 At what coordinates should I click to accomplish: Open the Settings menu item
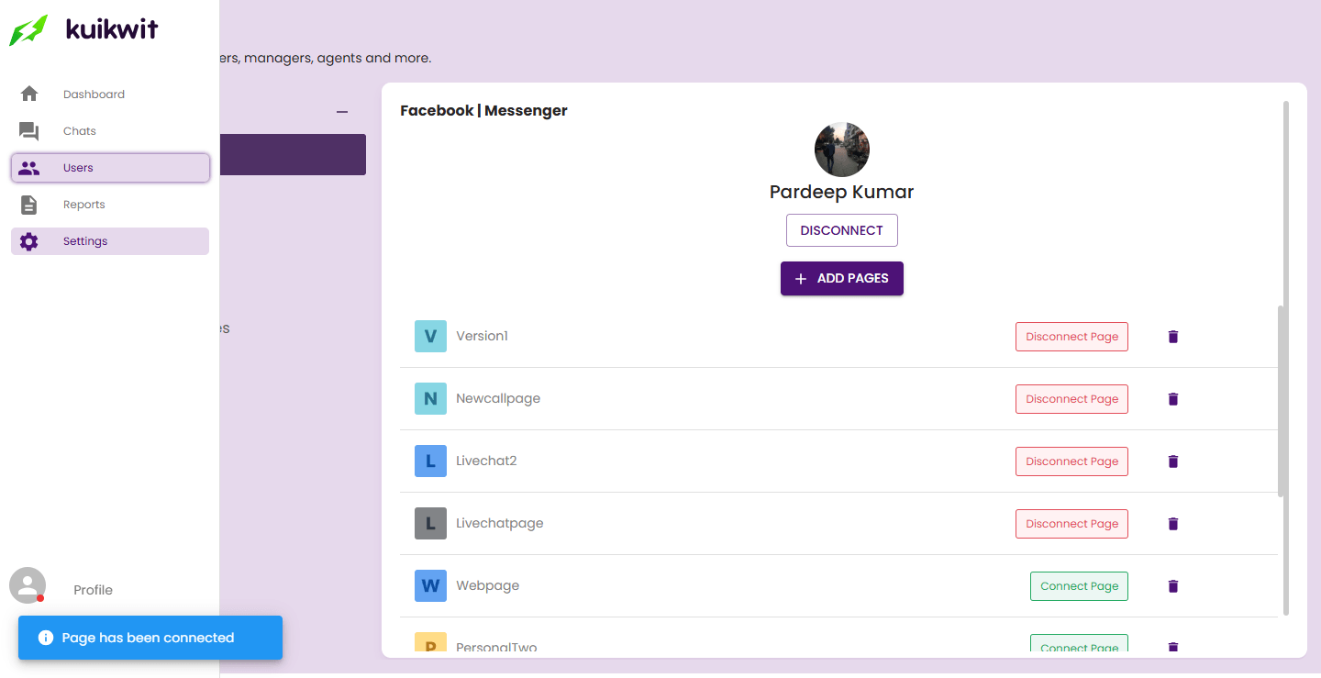[x=110, y=241]
